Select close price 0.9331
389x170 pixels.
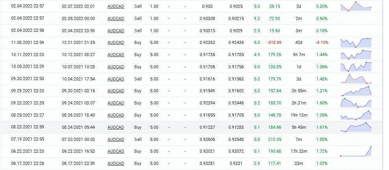(x=236, y=163)
